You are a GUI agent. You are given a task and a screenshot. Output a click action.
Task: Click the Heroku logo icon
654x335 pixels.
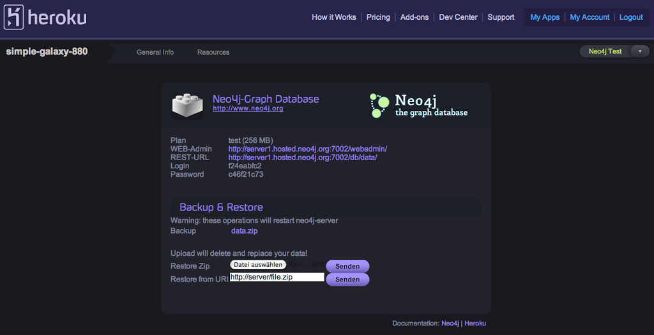[14, 17]
